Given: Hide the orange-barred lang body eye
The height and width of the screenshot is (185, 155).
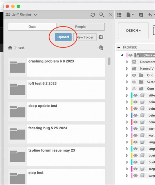Looking at the screenshot, I should coord(135,142).
